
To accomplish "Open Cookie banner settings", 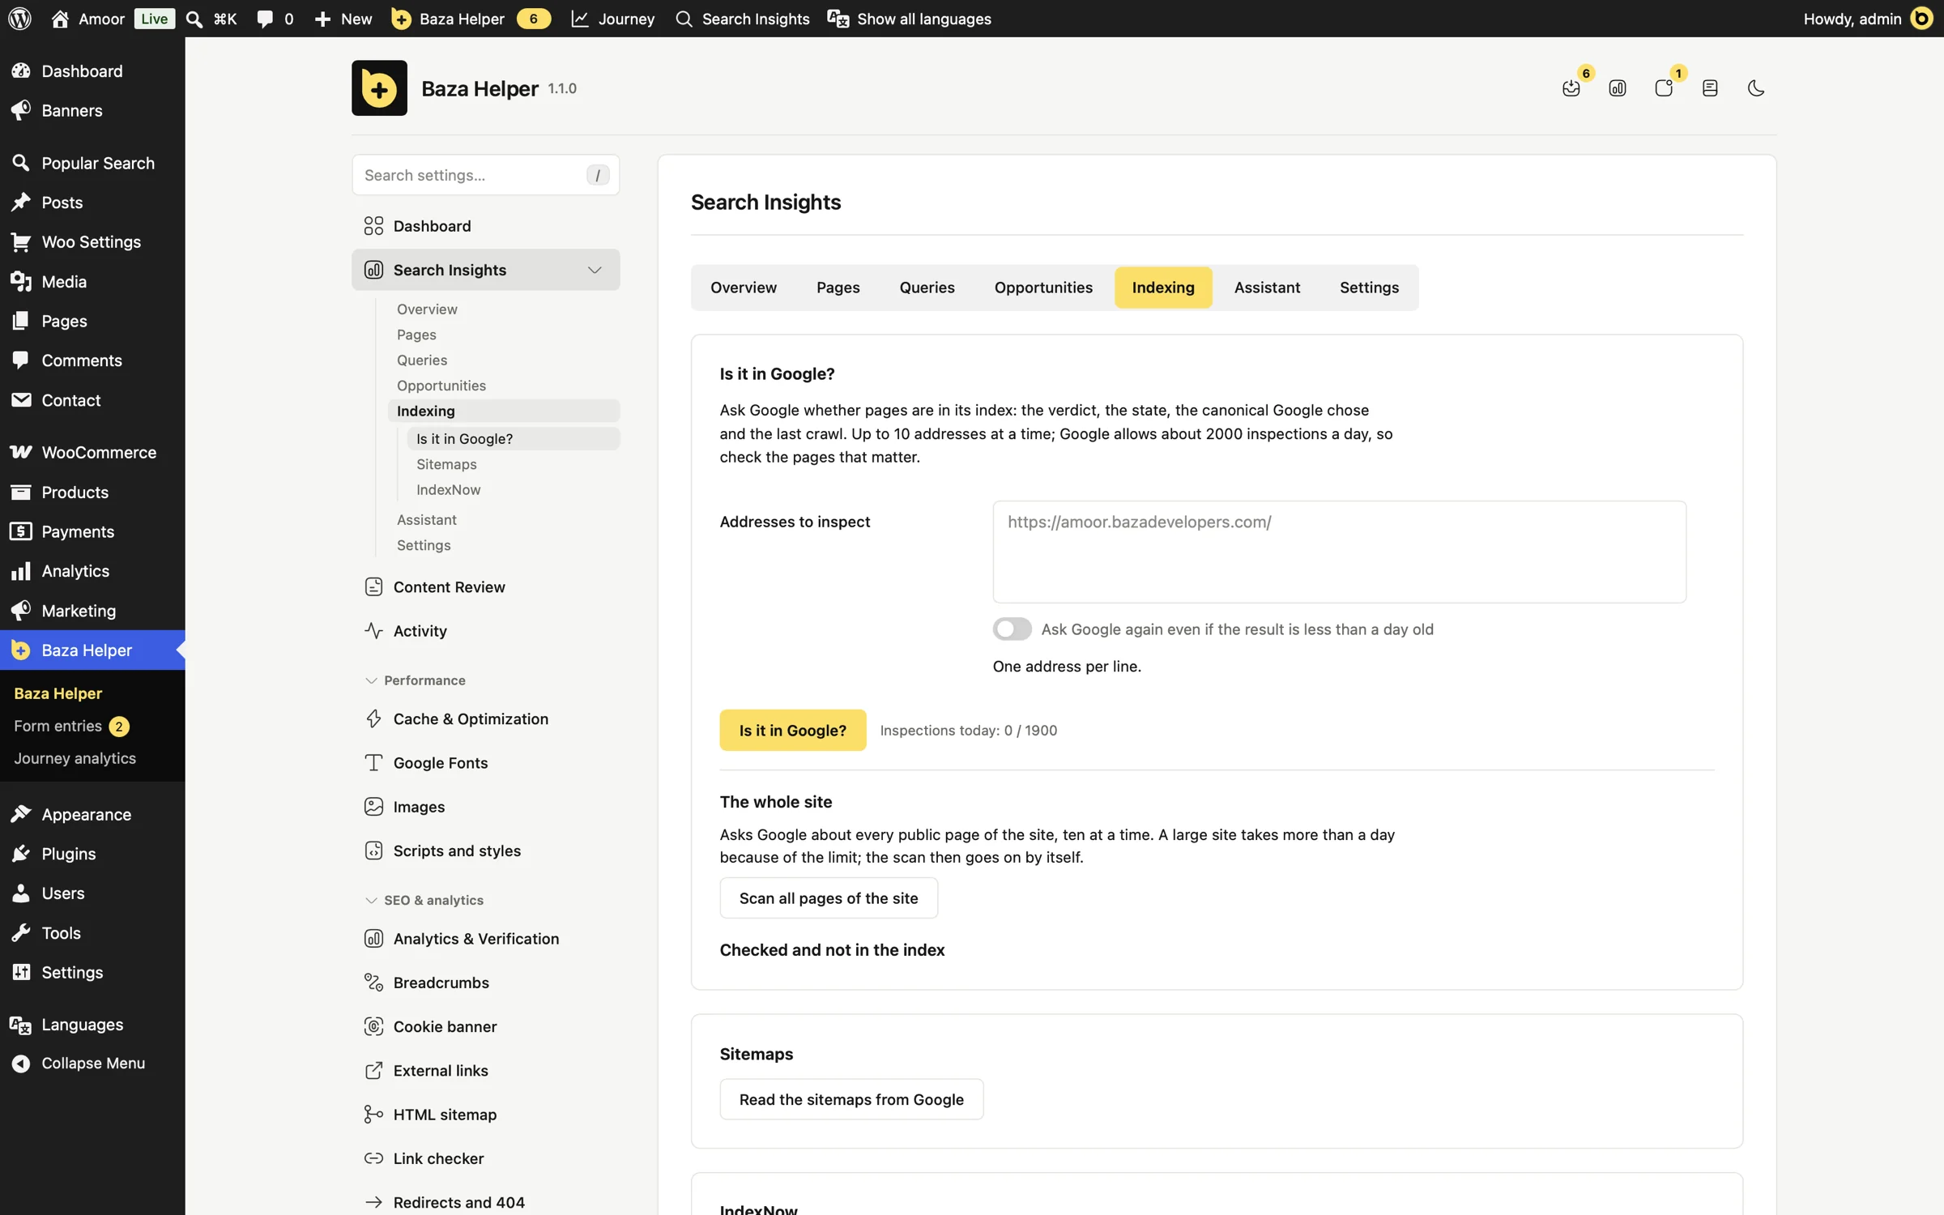I will tap(486, 1026).
